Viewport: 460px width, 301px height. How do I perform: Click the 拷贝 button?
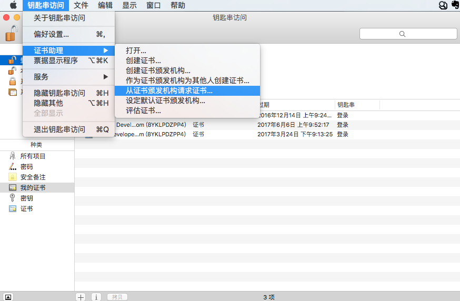tap(117, 297)
